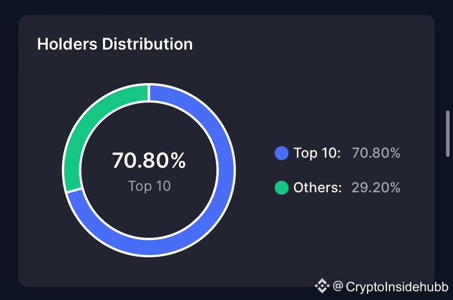
Task: Select the Others: legend label
Action: (317, 188)
